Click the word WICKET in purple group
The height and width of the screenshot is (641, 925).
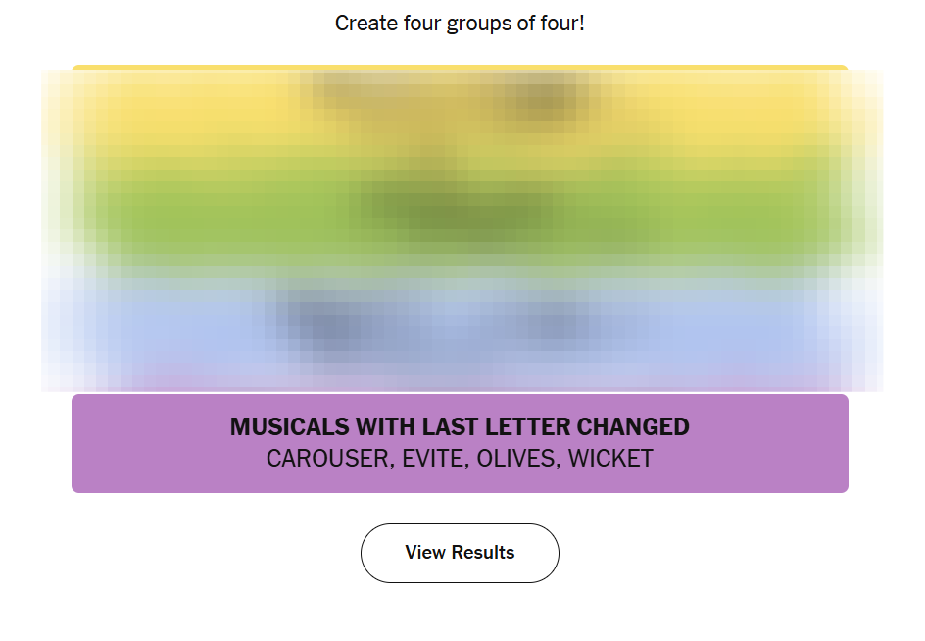pyautogui.click(x=610, y=459)
